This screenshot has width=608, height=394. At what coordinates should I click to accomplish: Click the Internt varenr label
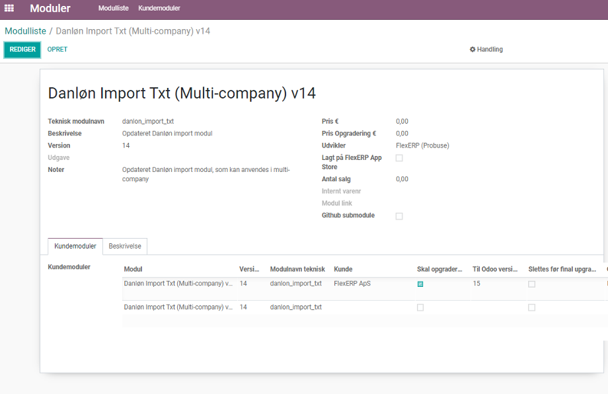tap(341, 191)
